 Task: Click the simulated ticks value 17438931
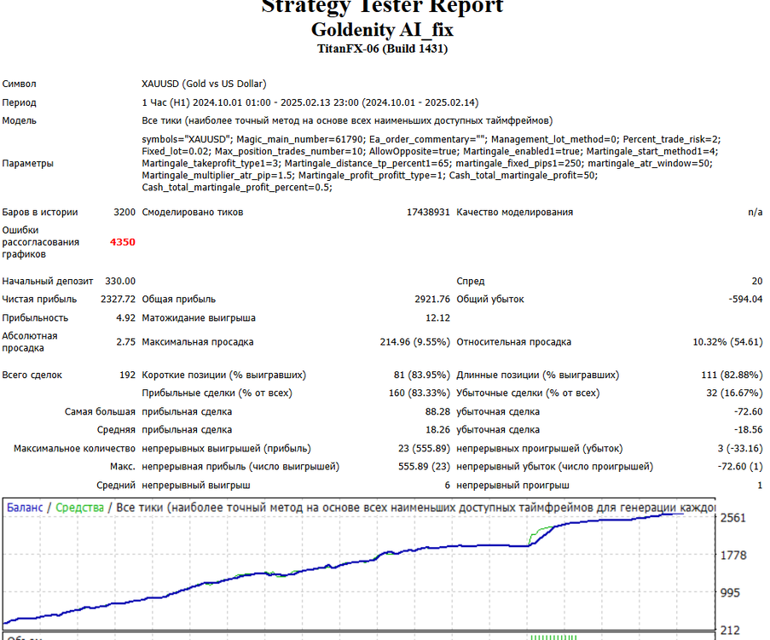pyautogui.click(x=428, y=212)
